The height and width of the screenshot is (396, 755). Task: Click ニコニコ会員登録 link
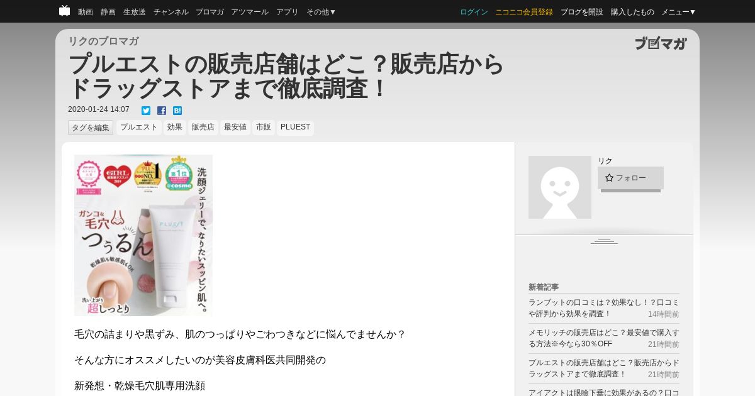(x=524, y=12)
